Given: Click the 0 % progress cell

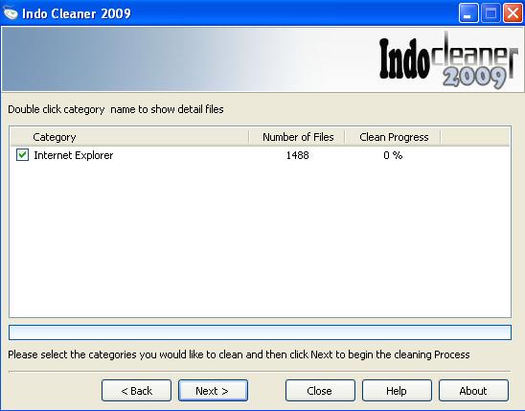Looking at the screenshot, I should click(393, 155).
